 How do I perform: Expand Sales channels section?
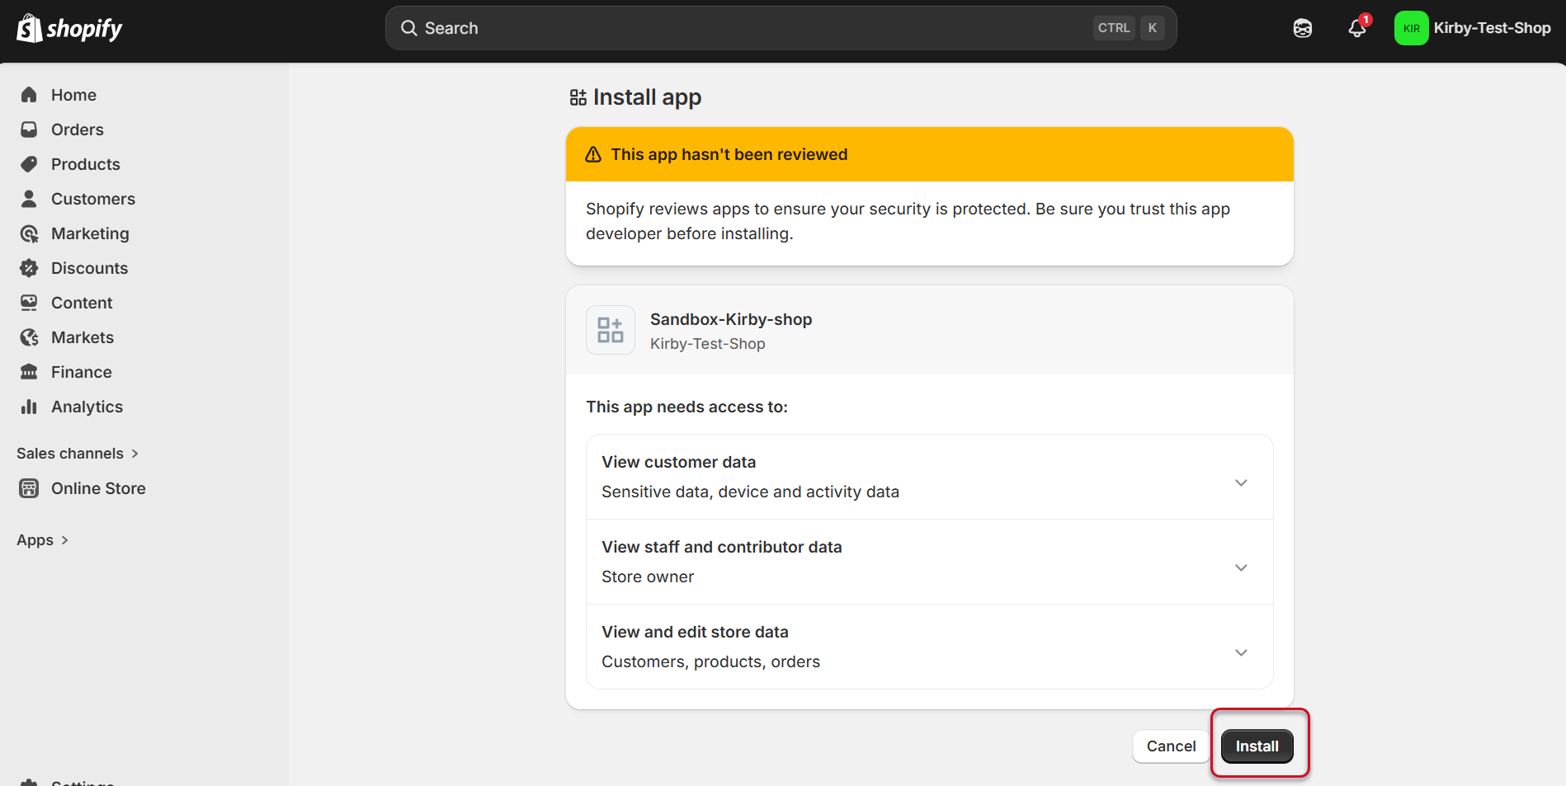point(78,454)
